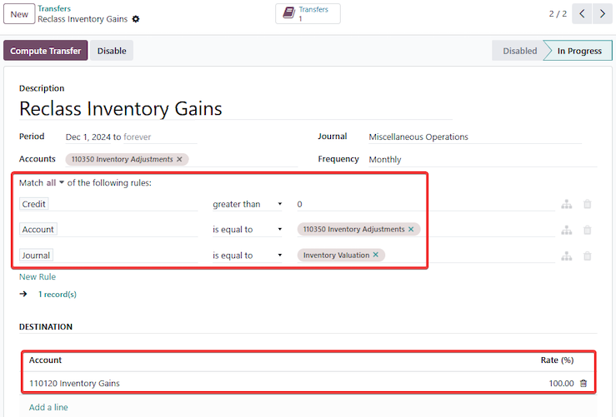This screenshot has height=417, width=616.
Task: Open the 'greater than' operator dropdown
Action: [248, 204]
